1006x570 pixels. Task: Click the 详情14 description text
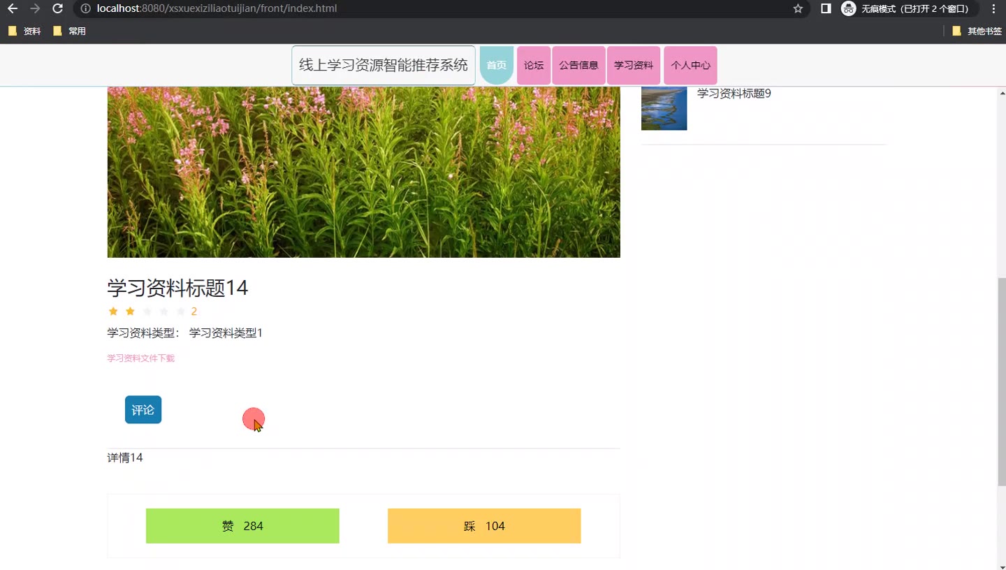(125, 458)
